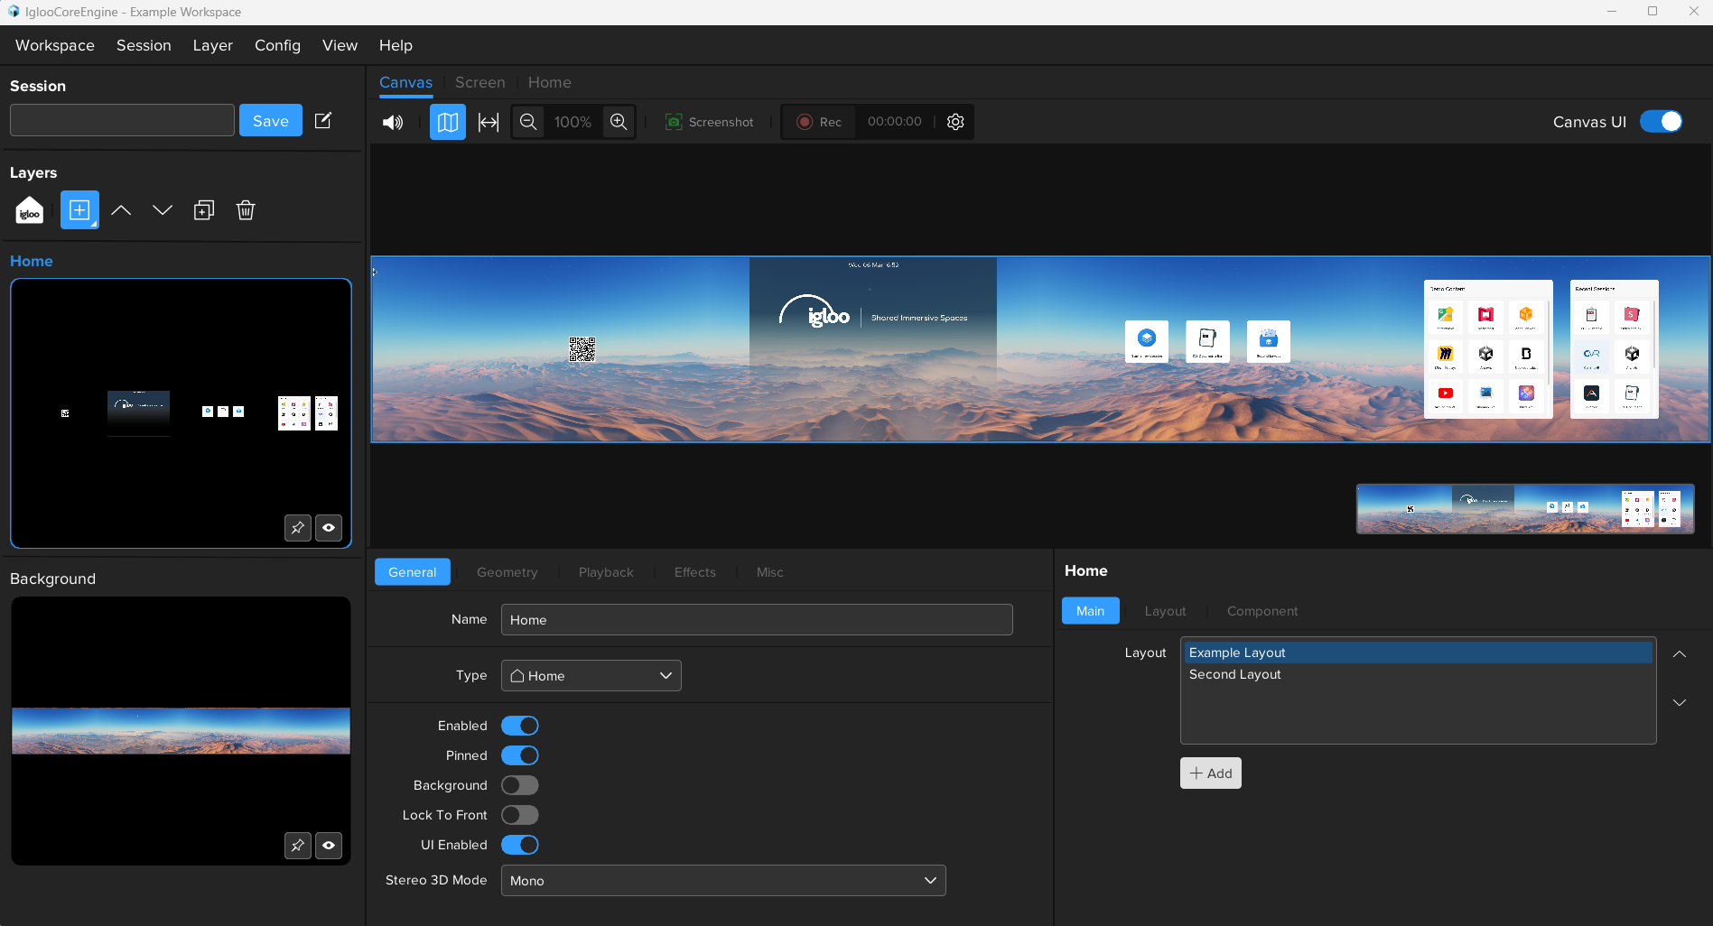1713x926 pixels.
Task: Open the recording settings gear icon
Action: pyautogui.click(x=954, y=122)
